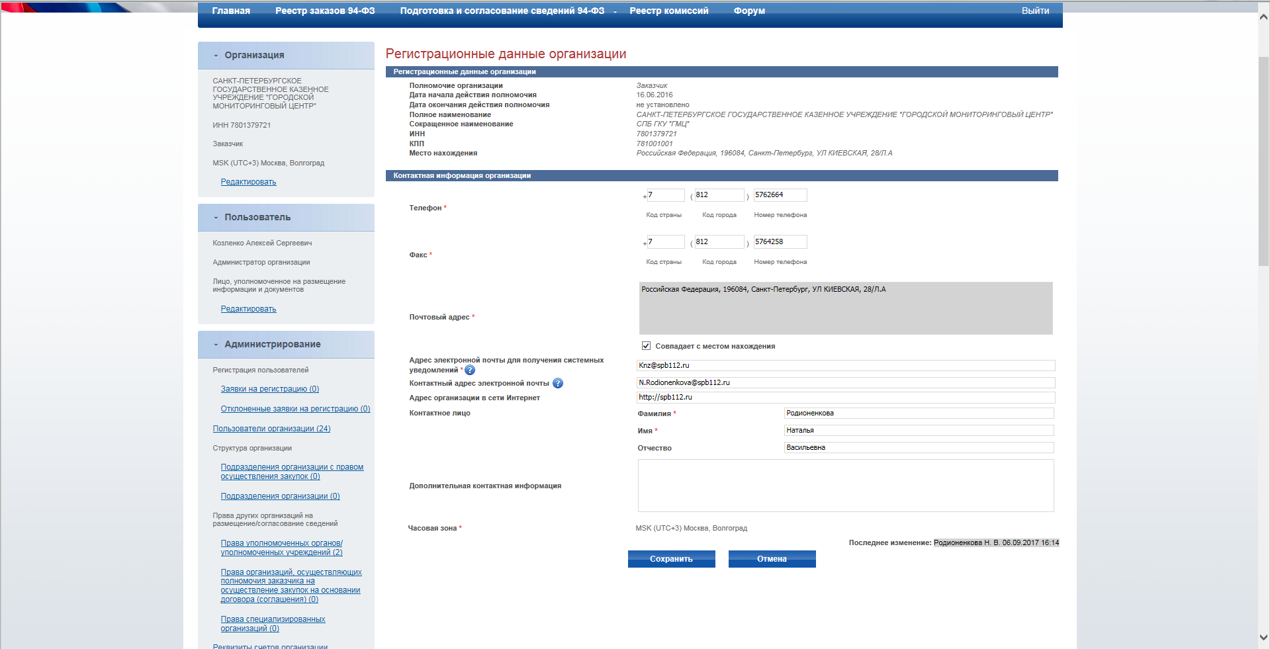Click Редактировать link under Организация
This screenshot has width=1270, height=649.
248,182
